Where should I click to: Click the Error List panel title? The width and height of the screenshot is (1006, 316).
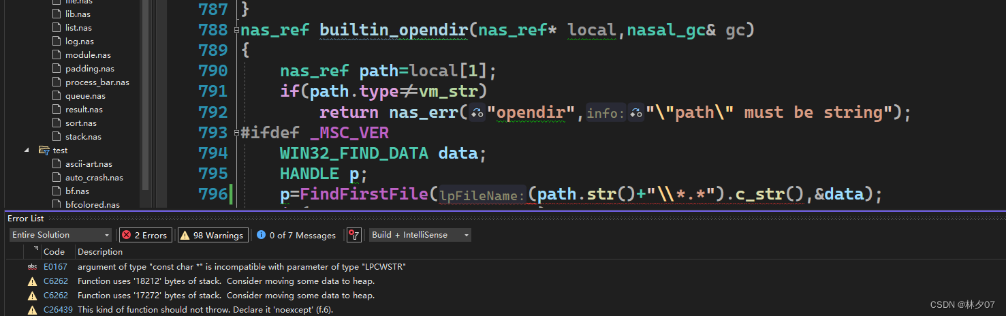pyautogui.click(x=25, y=218)
